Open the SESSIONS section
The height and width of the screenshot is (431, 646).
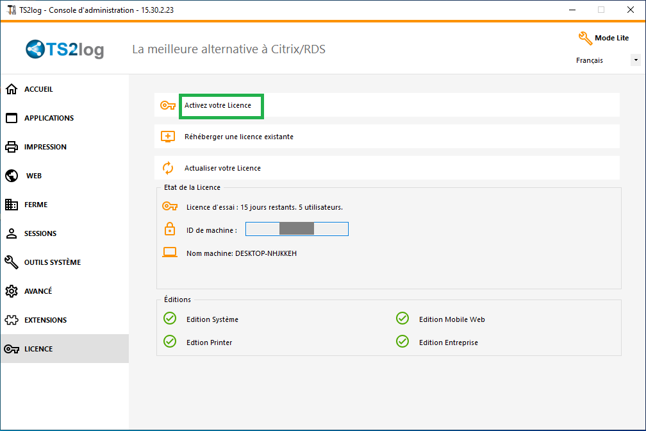pyautogui.click(x=65, y=233)
